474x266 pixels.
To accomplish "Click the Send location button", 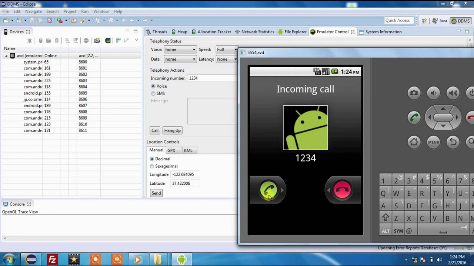I will tap(156, 193).
